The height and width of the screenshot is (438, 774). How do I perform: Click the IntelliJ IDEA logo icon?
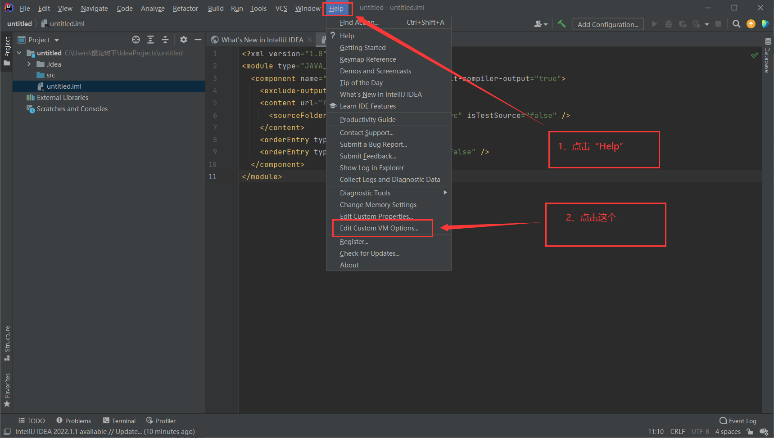pos(9,8)
